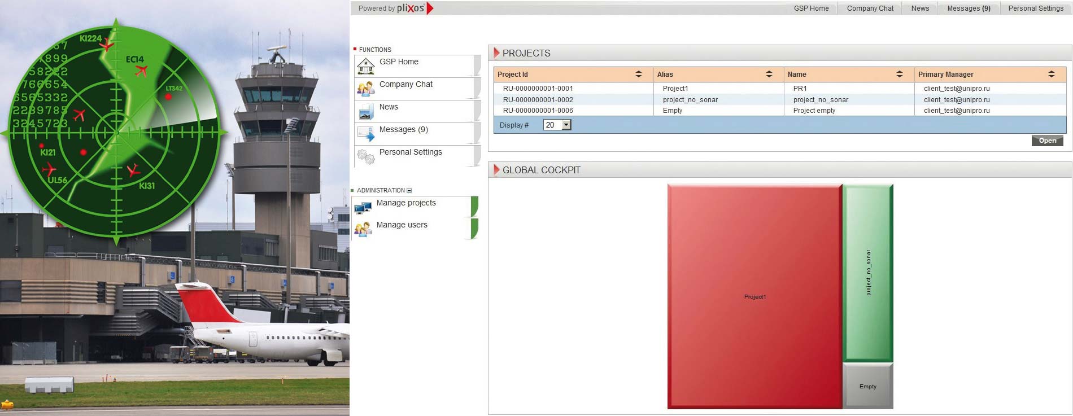Sort projects by Project Id column
The height and width of the screenshot is (416, 1073).
[638, 75]
